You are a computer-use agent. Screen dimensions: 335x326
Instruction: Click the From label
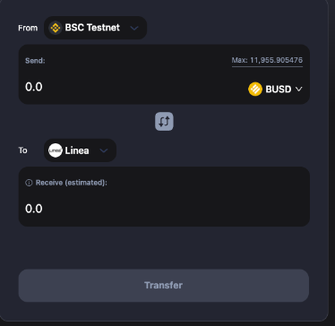click(28, 28)
